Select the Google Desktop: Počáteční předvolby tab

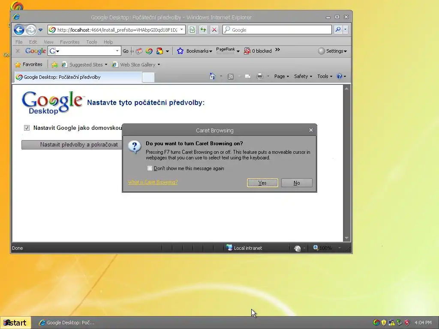tap(78, 77)
